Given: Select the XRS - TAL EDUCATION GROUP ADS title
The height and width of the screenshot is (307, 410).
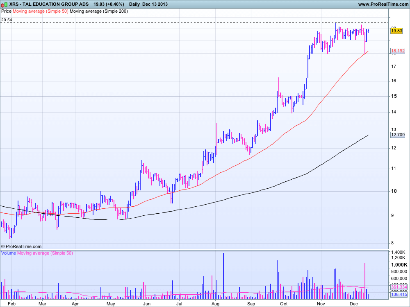Looking at the screenshot, I should coord(49,4).
